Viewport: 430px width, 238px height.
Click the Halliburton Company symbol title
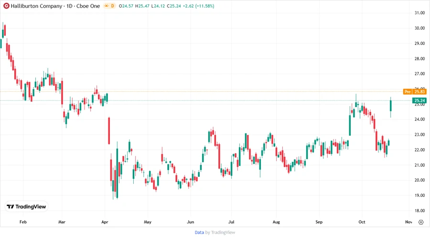tap(36, 6)
